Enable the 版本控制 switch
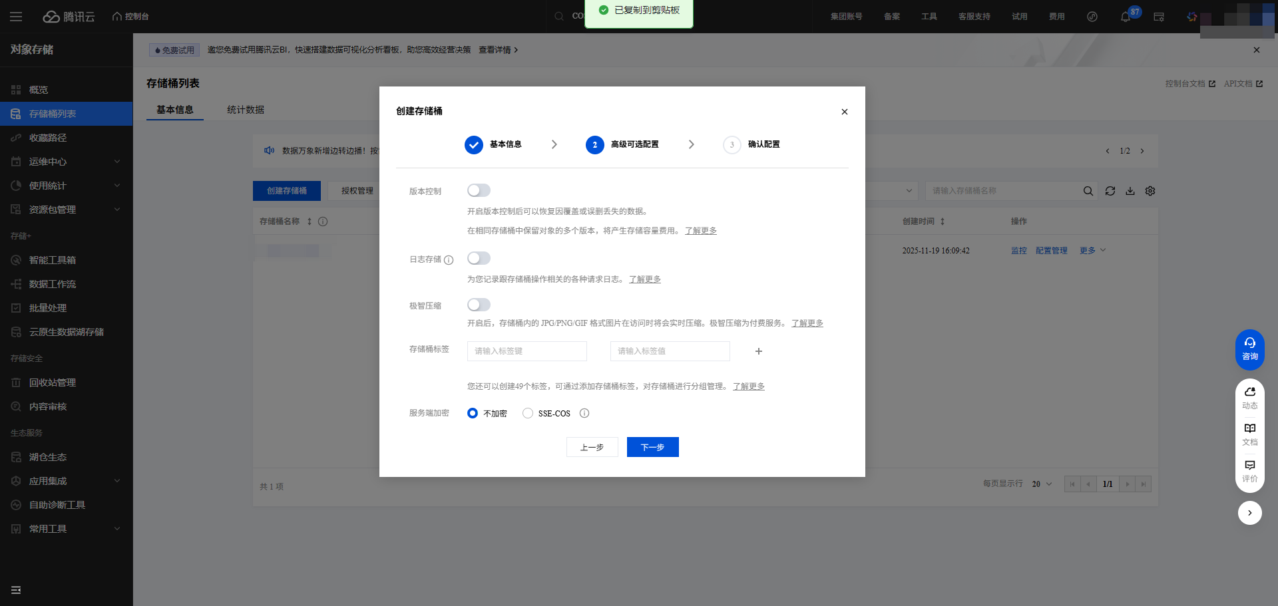This screenshot has width=1278, height=606. (x=478, y=190)
